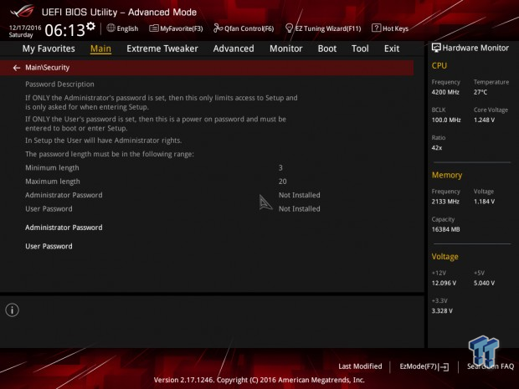The height and width of the screenshot is (389, 519).
Task: Click the Maximum length label
Action: [53, 182]
